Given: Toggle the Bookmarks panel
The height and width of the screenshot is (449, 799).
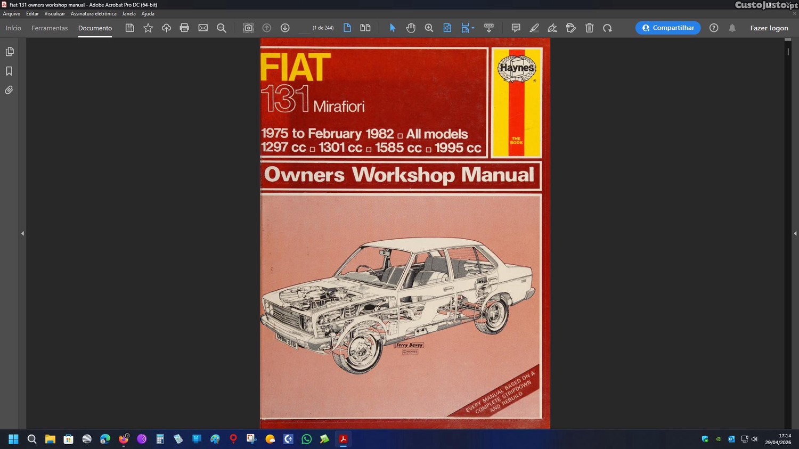Looking at the screenshot, I should pos(9,71).
